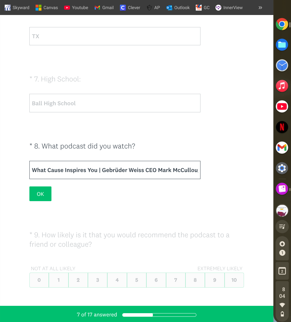Launch the Netflix app

pyautogui.click(x=282, y=127)
